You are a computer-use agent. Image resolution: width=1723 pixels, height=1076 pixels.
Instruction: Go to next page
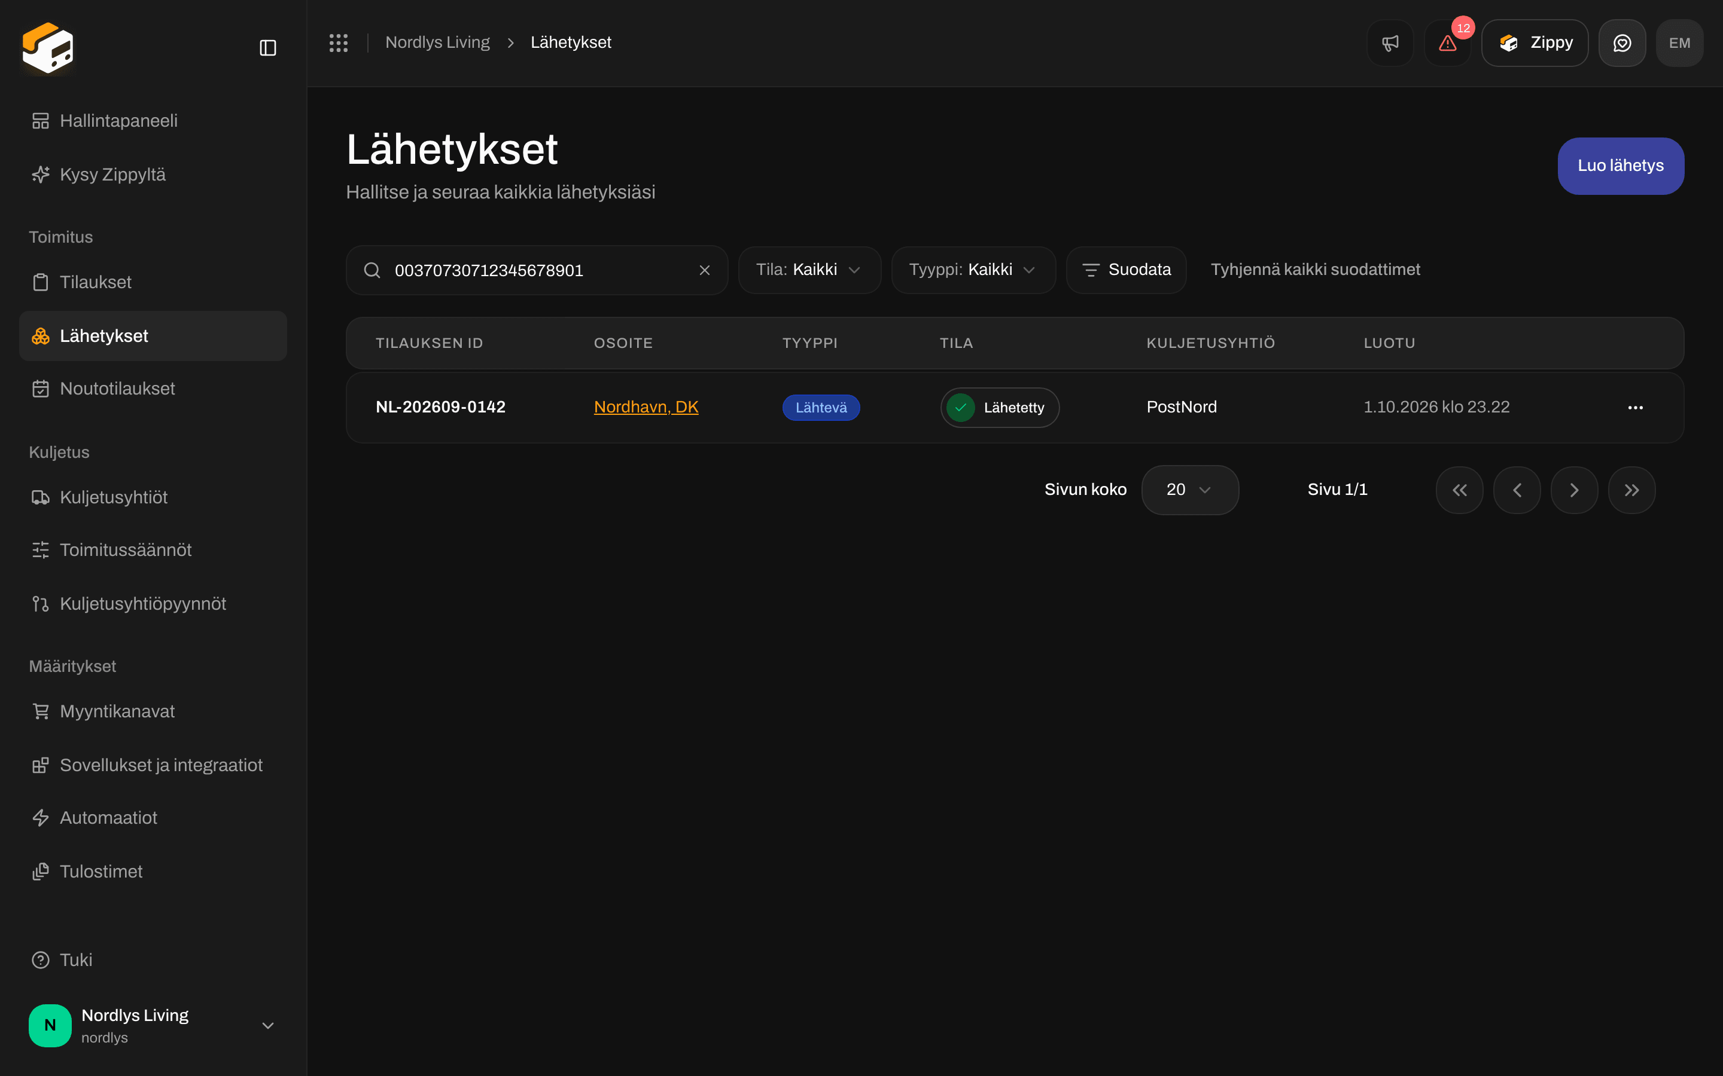1574,490
